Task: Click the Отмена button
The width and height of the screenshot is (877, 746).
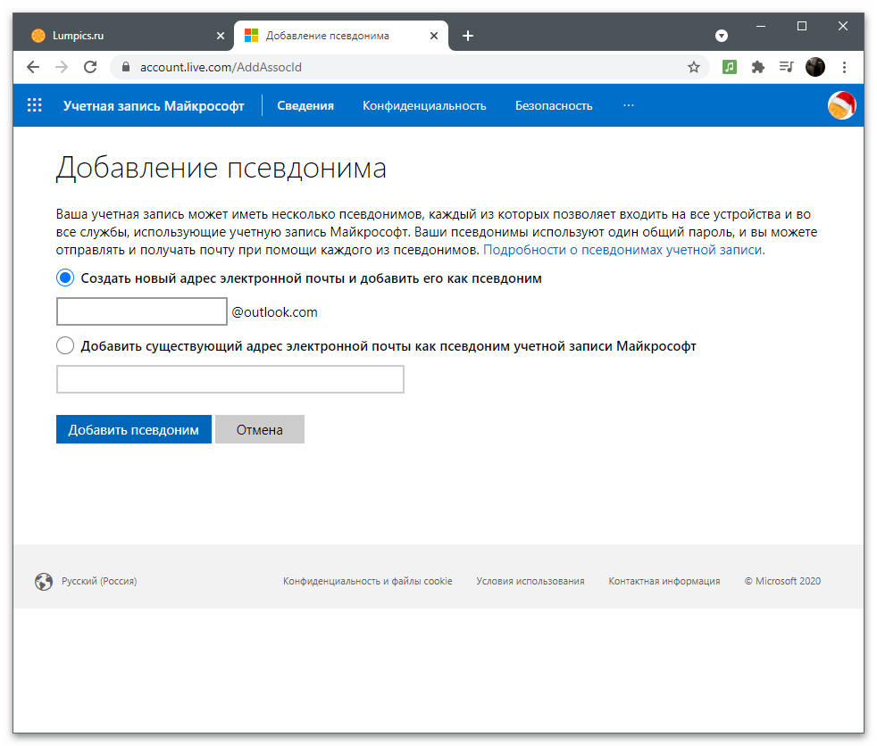Action: pyautogui.click(x=260, y=429)
